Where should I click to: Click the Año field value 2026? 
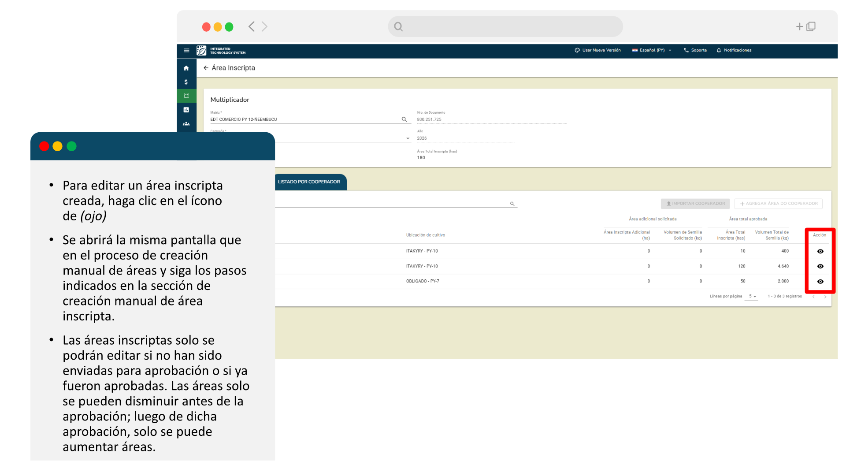click(422, 138)
